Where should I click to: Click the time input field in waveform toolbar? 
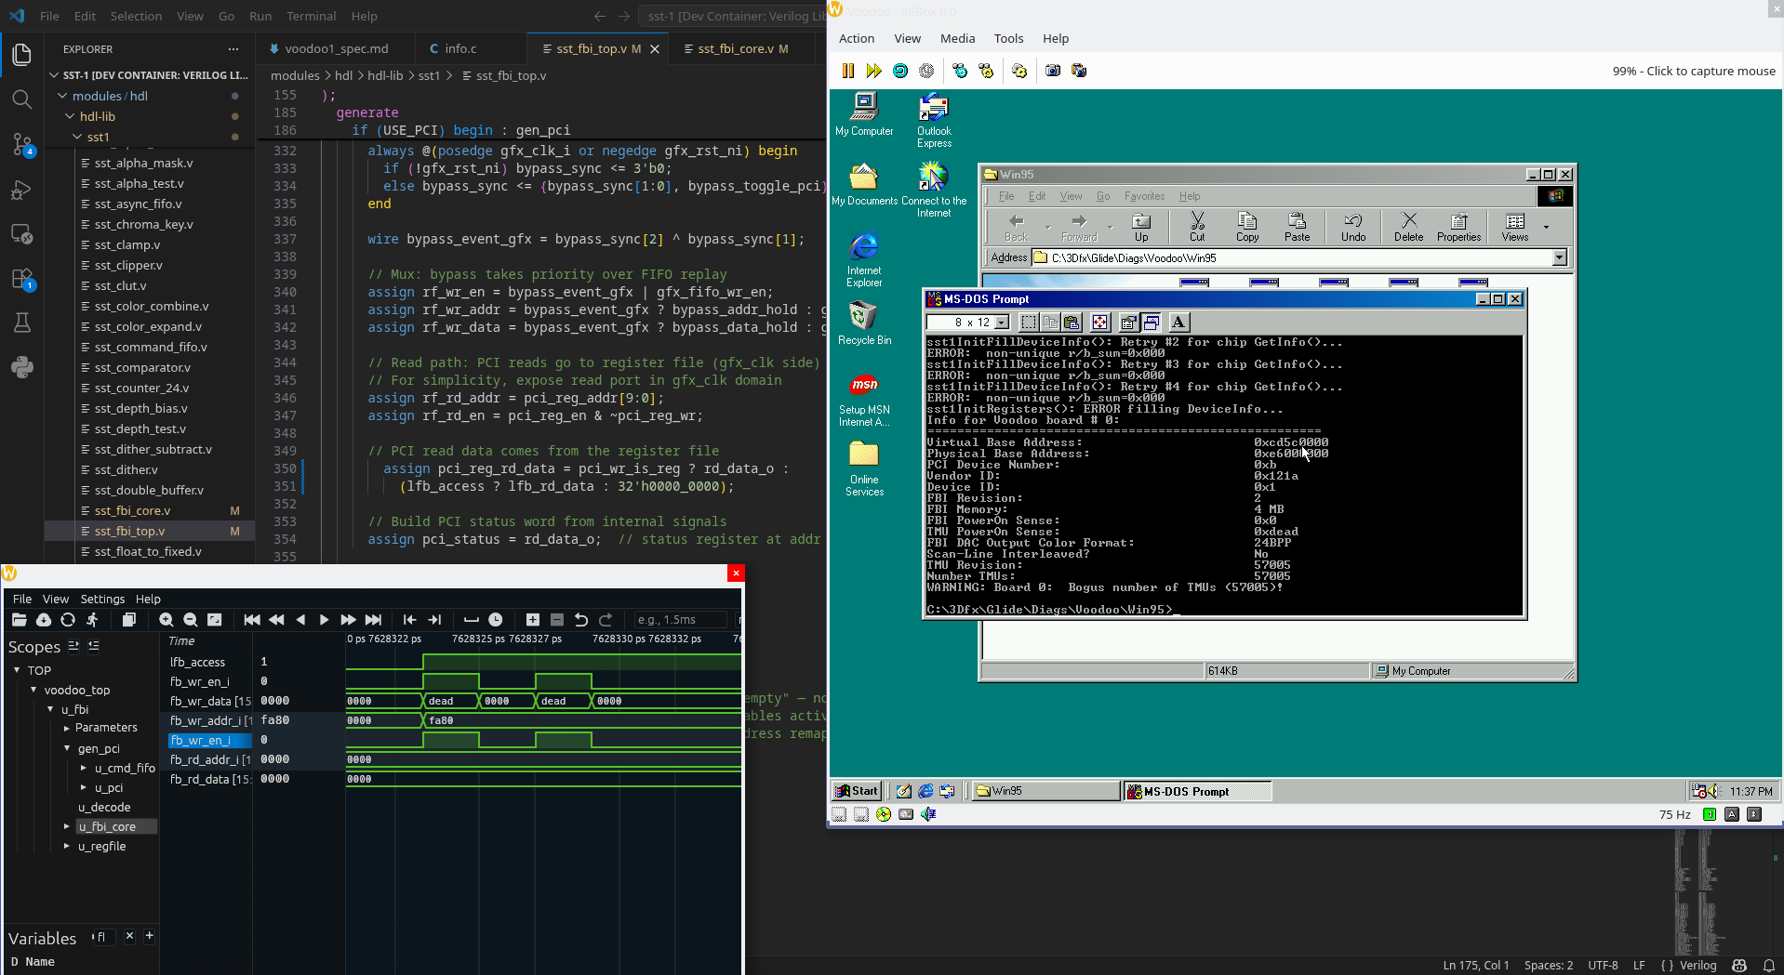[680, 620]
